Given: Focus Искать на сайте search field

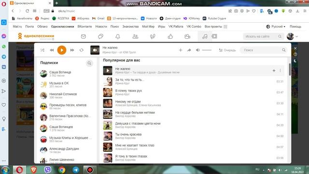Looking at the screenshot, I should pos(263,37).
